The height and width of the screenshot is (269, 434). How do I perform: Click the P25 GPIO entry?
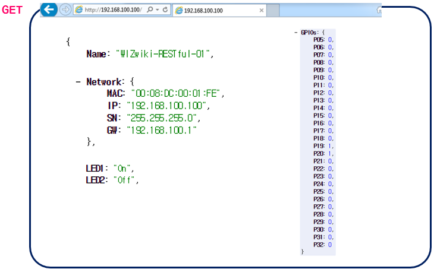(323, 191)
